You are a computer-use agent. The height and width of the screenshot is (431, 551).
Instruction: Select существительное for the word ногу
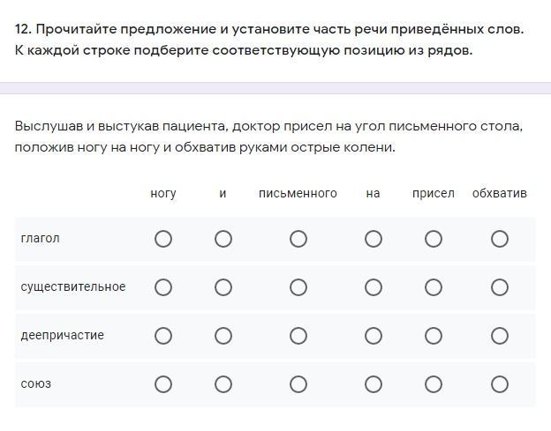point(163,287)
